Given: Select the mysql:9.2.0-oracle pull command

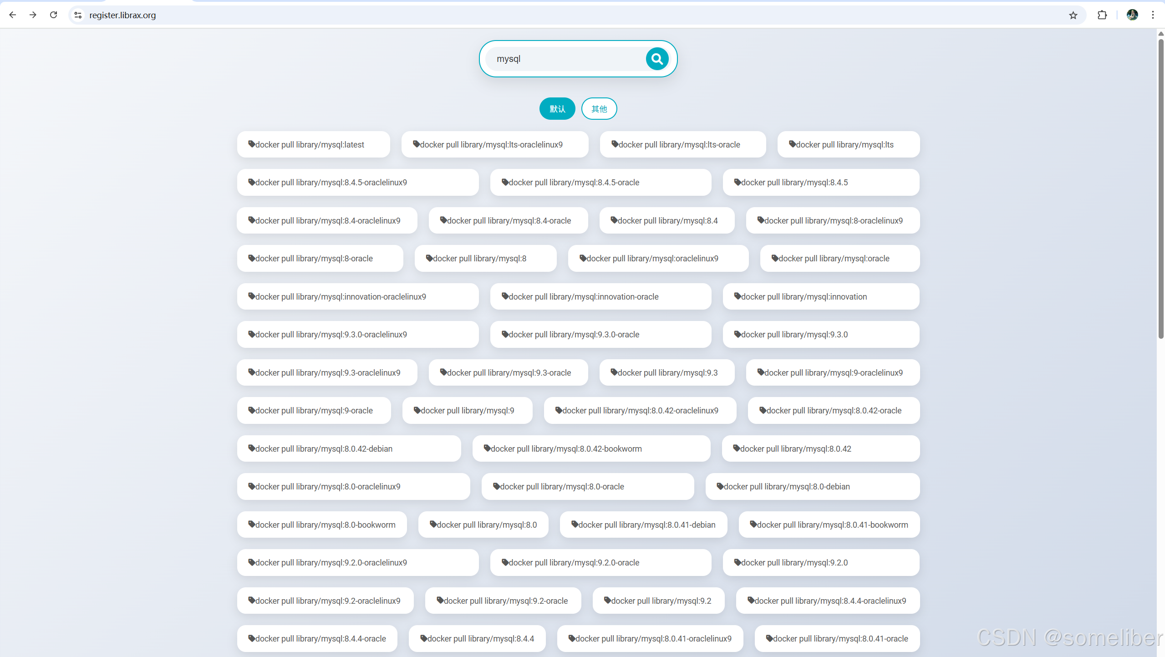Looking at the screenshot, I should click(600, 563).
